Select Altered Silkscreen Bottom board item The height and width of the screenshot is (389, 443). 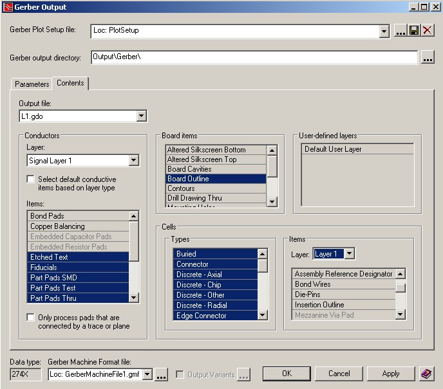216,150
